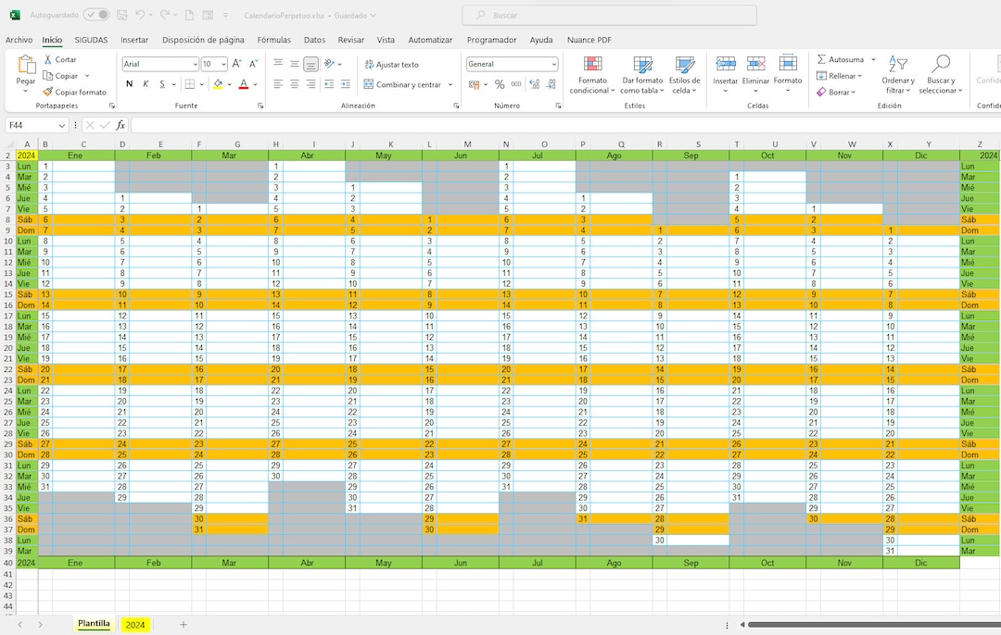Open Formato condicional menu

592,75
